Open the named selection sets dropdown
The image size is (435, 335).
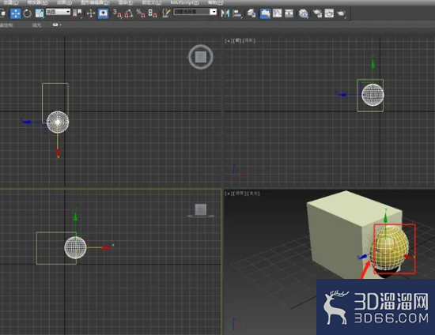(195, 12)
